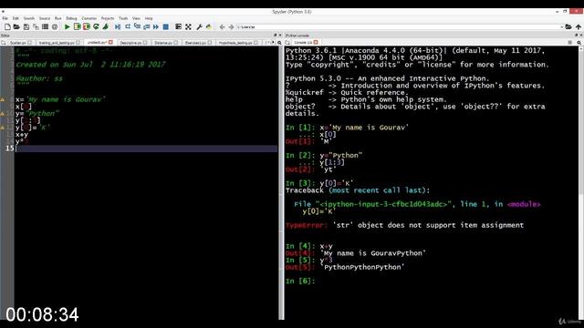Click the console vertical scrollbar

pyautogui.click(x=581, y=182)
